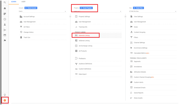This screenshot has height=105, width=180.
Task: Click the Trash Can icon
Action: point(21,37)
